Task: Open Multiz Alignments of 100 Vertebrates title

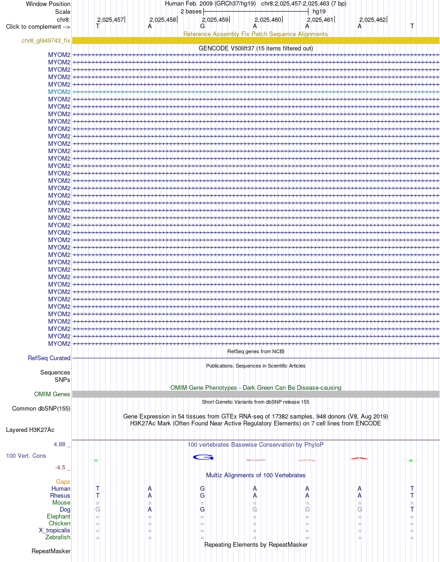Action: point(256,475)
